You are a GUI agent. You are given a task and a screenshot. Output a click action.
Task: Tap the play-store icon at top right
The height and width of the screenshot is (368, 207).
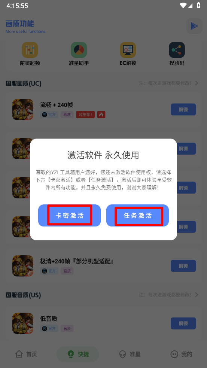tap(194, 26)
